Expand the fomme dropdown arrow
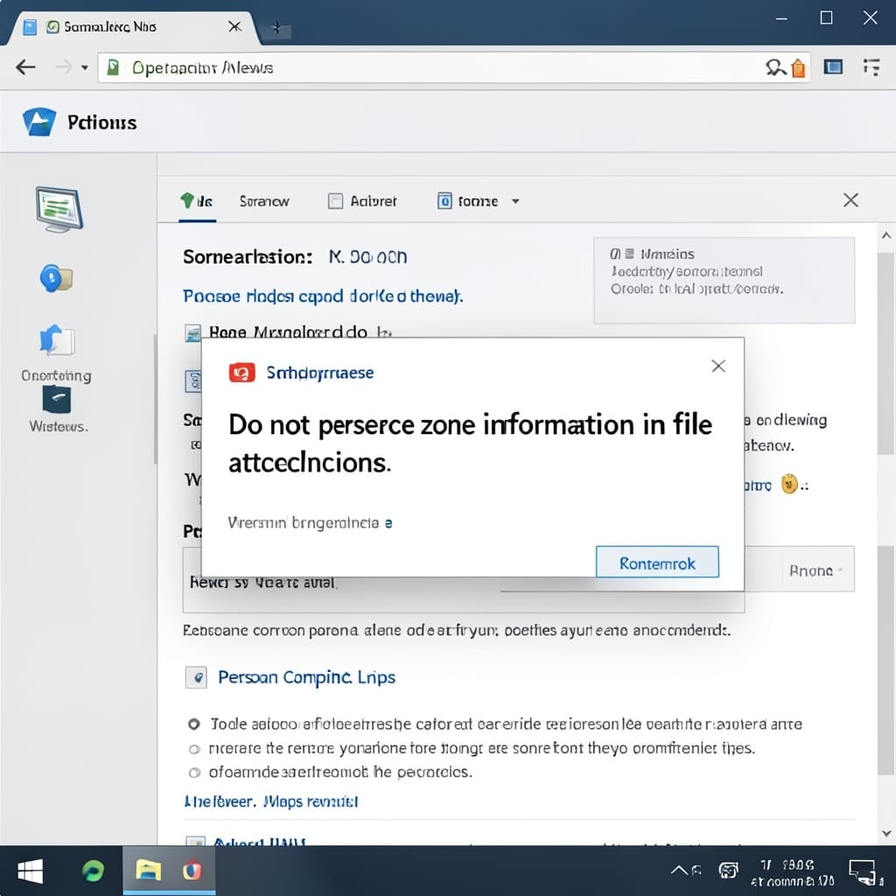This screenshot has width=896, height=896. coord(515,201)
